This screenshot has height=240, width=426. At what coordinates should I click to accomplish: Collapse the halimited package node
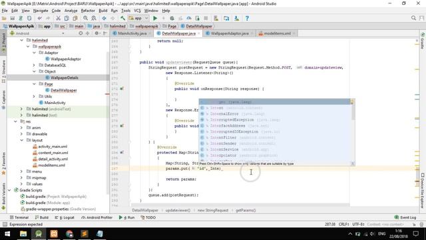tap(22, 40)
